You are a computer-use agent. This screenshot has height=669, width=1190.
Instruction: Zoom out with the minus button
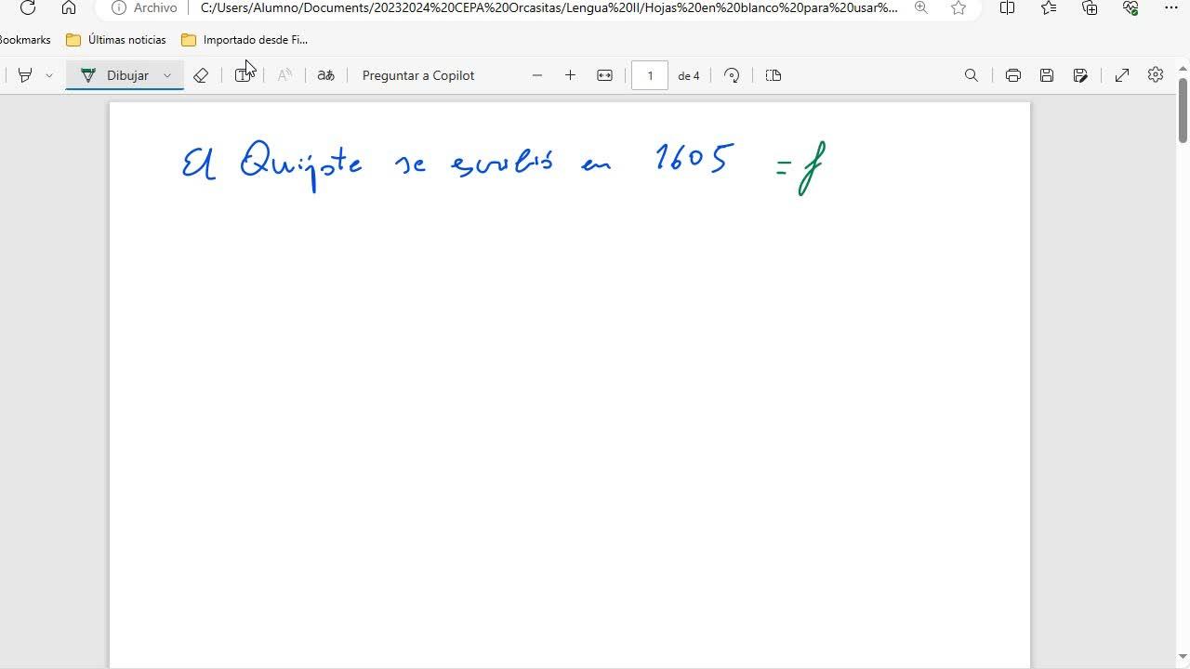click(536, 75)
